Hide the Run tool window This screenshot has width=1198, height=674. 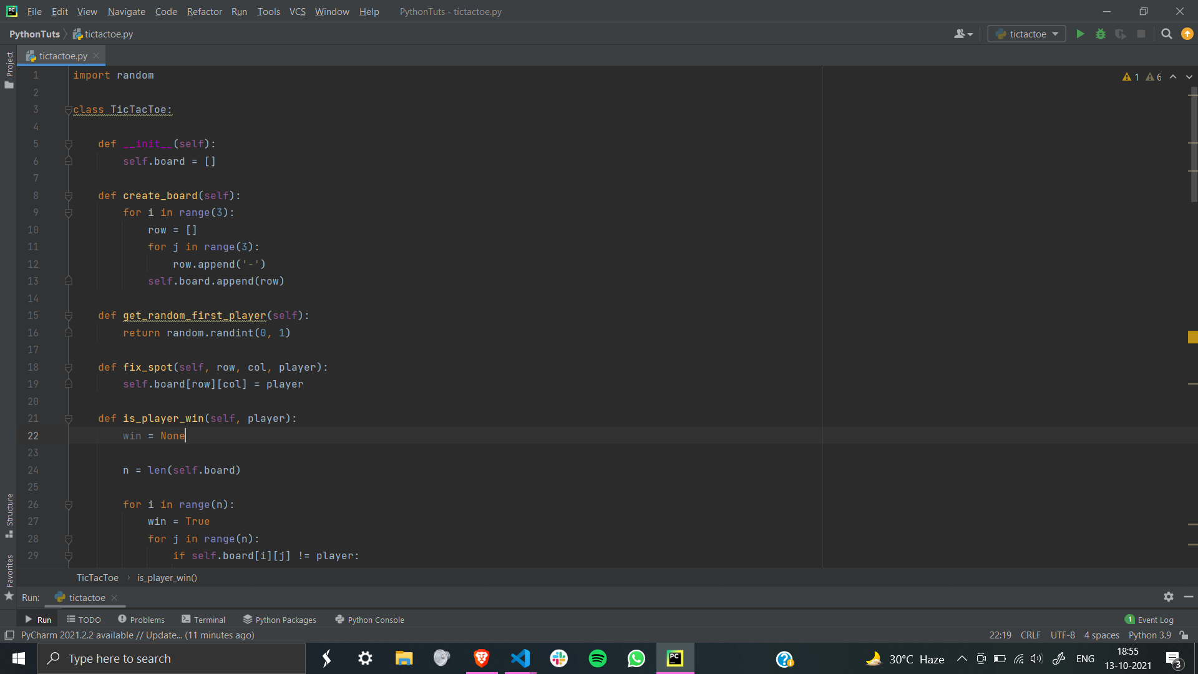pyautogui.click(x=1188, y=597)
